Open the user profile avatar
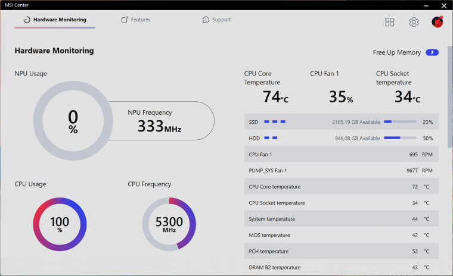The height and width of the screenshot is (276, 453). click(437, 22)
